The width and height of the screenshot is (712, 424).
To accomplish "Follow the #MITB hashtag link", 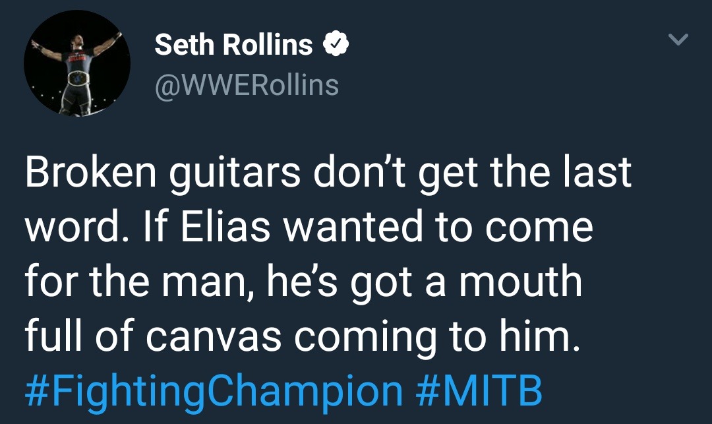I will point(480,391).
